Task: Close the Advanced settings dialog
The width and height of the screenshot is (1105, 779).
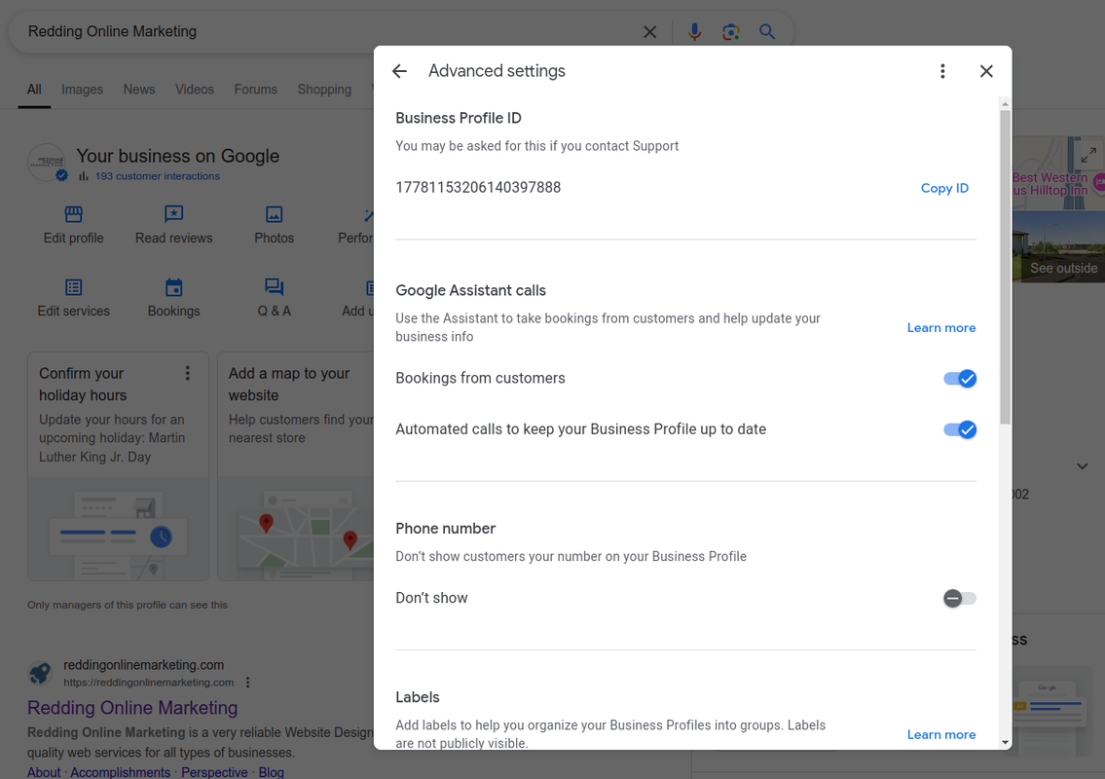Action: pos(986,71)
